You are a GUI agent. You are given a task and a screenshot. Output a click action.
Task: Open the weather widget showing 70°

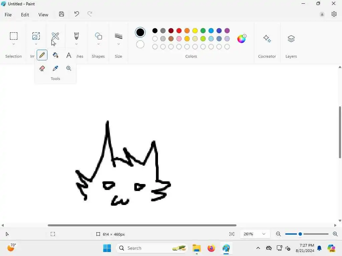tap(11, 248)
